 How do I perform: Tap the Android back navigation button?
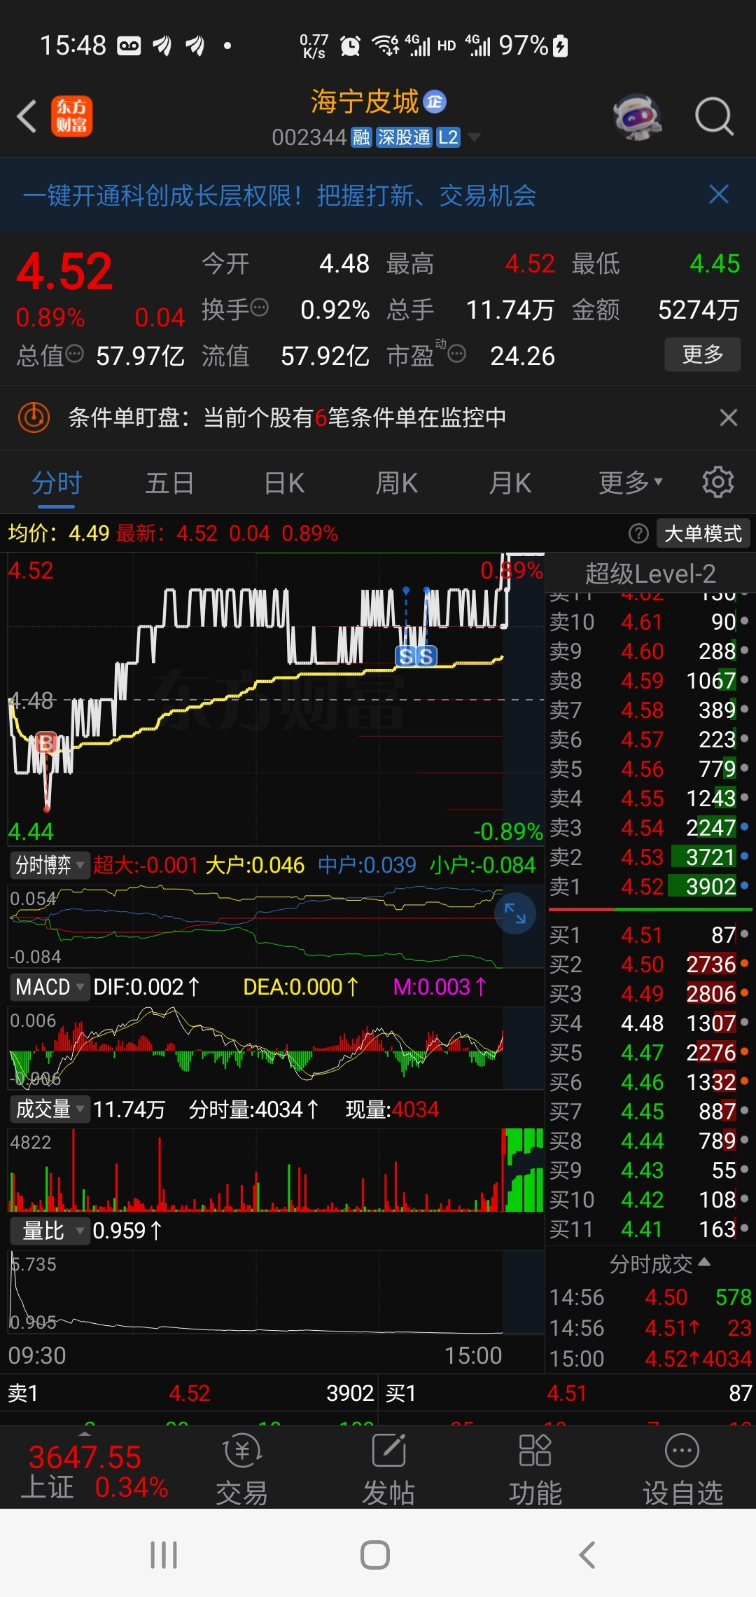click(587, 1555)
